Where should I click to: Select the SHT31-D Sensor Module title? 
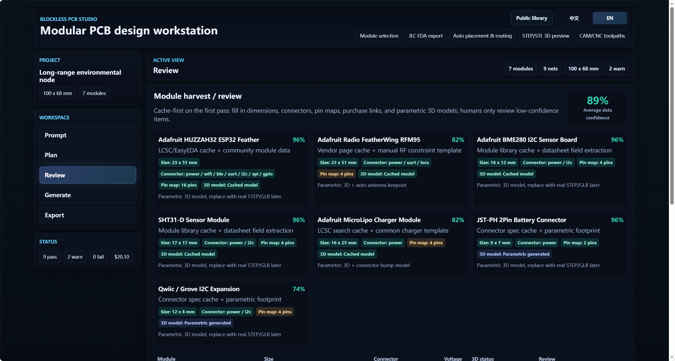tap(194, 220)
